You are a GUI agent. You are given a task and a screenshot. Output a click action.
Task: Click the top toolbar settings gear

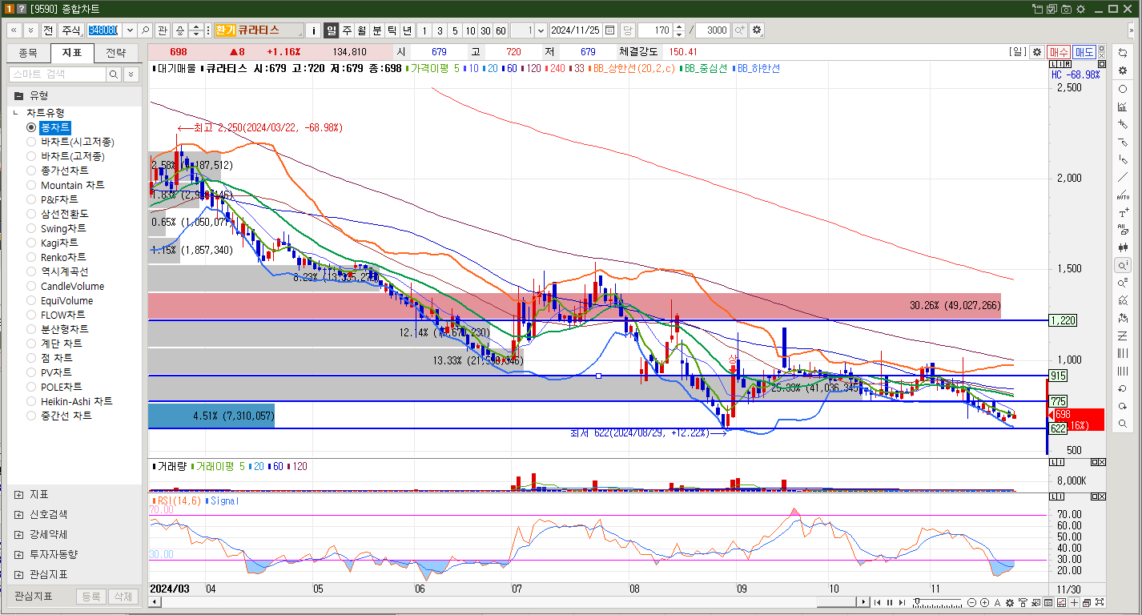pos(757,30)
